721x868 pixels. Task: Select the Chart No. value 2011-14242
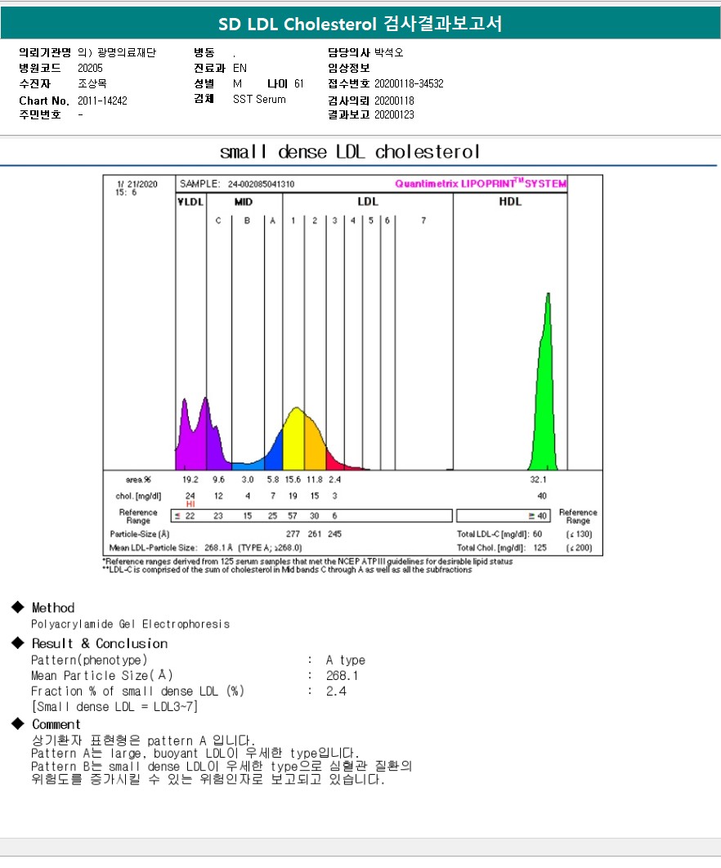(x=102, y=101)
